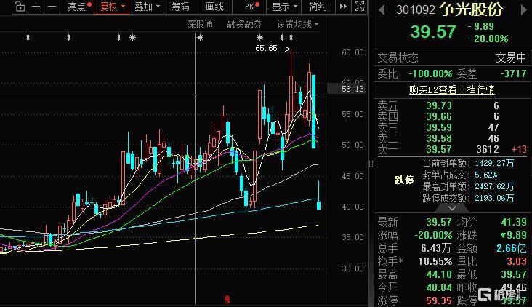Click 封单占成交 value 5.62%

(485, 175)
